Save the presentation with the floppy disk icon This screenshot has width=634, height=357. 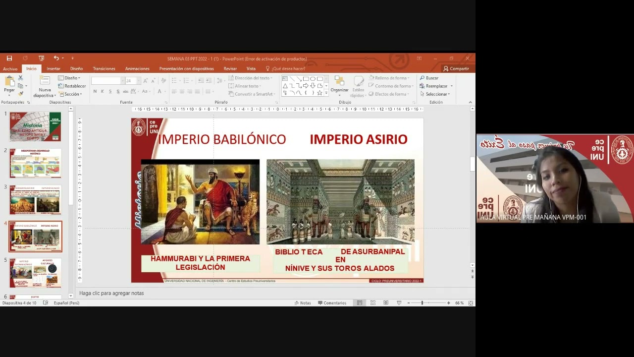coord(9,59)
